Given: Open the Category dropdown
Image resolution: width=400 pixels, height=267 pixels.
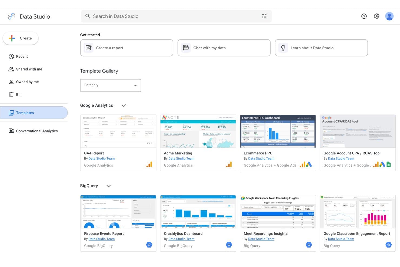Looking at the screenshot, I should click(x=111, y=85).
